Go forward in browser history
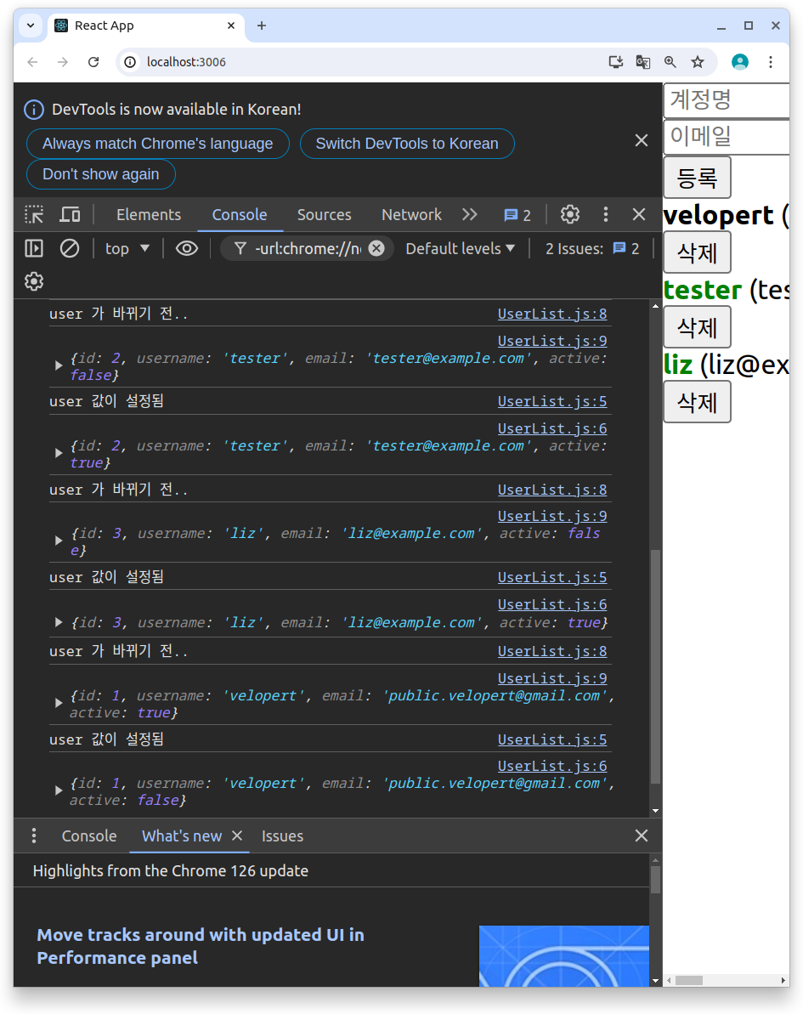The height and width of the screenshot is (1014, 803). coord(63,62)
